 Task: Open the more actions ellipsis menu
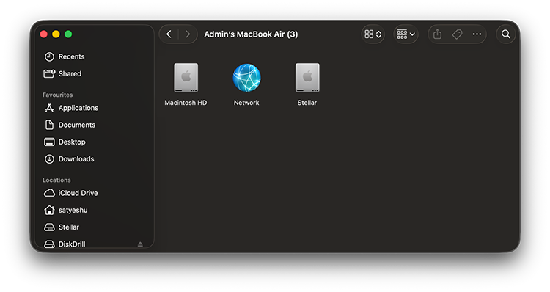477,34
